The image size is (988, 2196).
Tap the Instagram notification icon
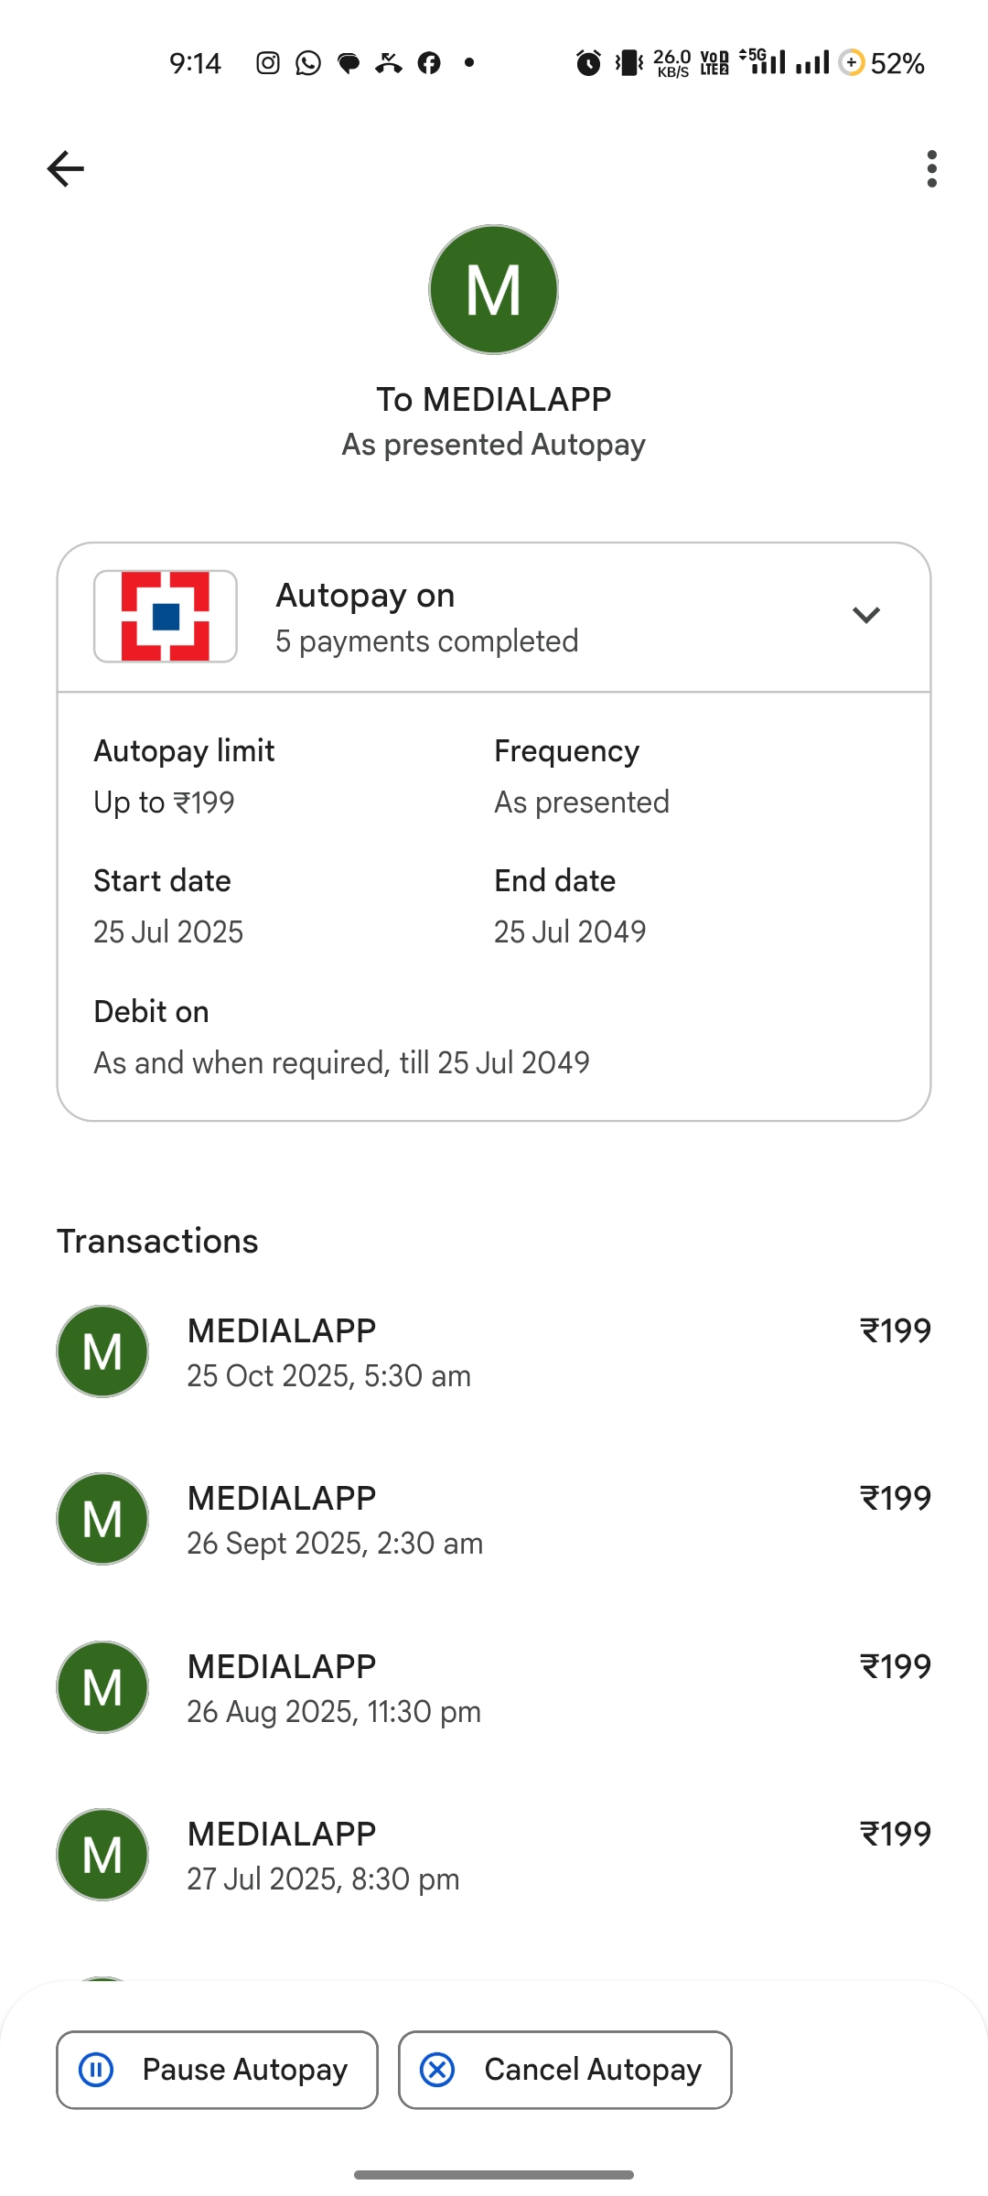(268, 63)
